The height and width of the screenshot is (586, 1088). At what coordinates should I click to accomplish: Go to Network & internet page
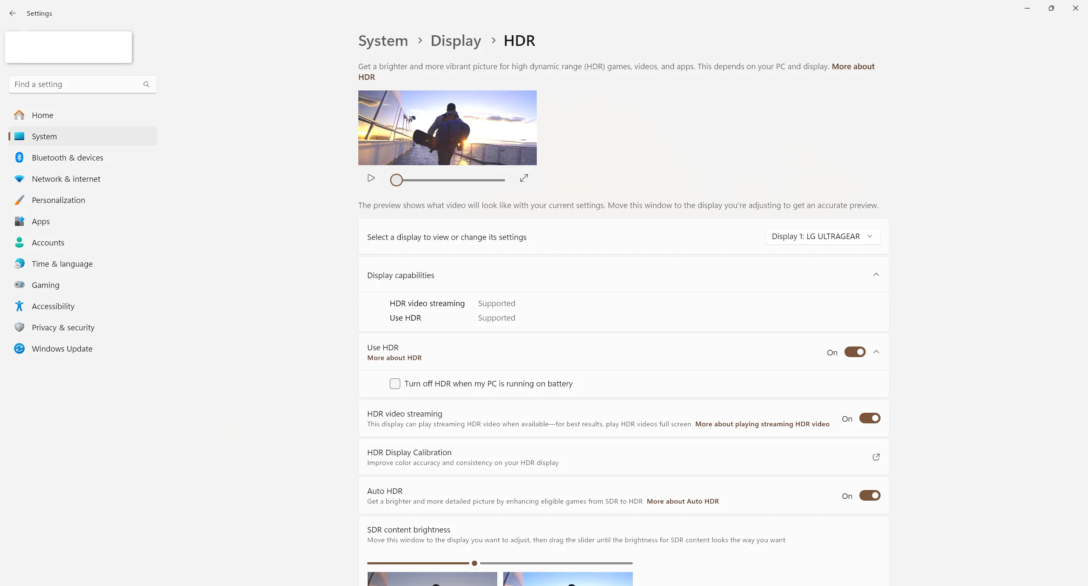(x=66, y=179)
